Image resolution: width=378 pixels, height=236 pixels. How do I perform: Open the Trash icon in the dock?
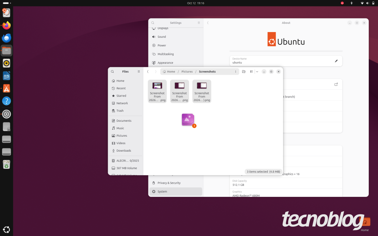6,164
